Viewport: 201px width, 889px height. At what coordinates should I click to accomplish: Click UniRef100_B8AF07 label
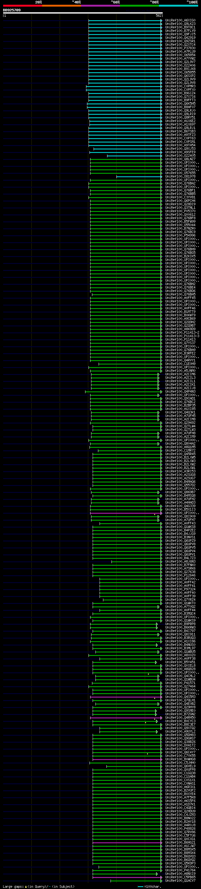[180, 107]
